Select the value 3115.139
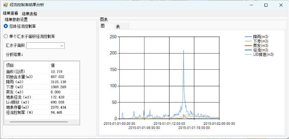This screenshot has height=139, width=289. [58, 82]
